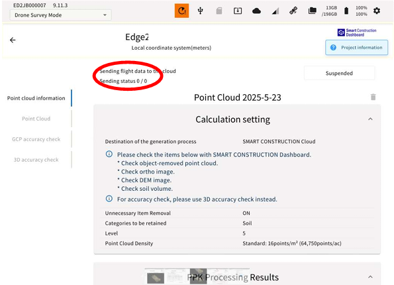Image resolution: width=394 pixels, height=285 pixels.
Task: Click Unnecessary Item Removal ON value
Action: click(x=246, y=213)
